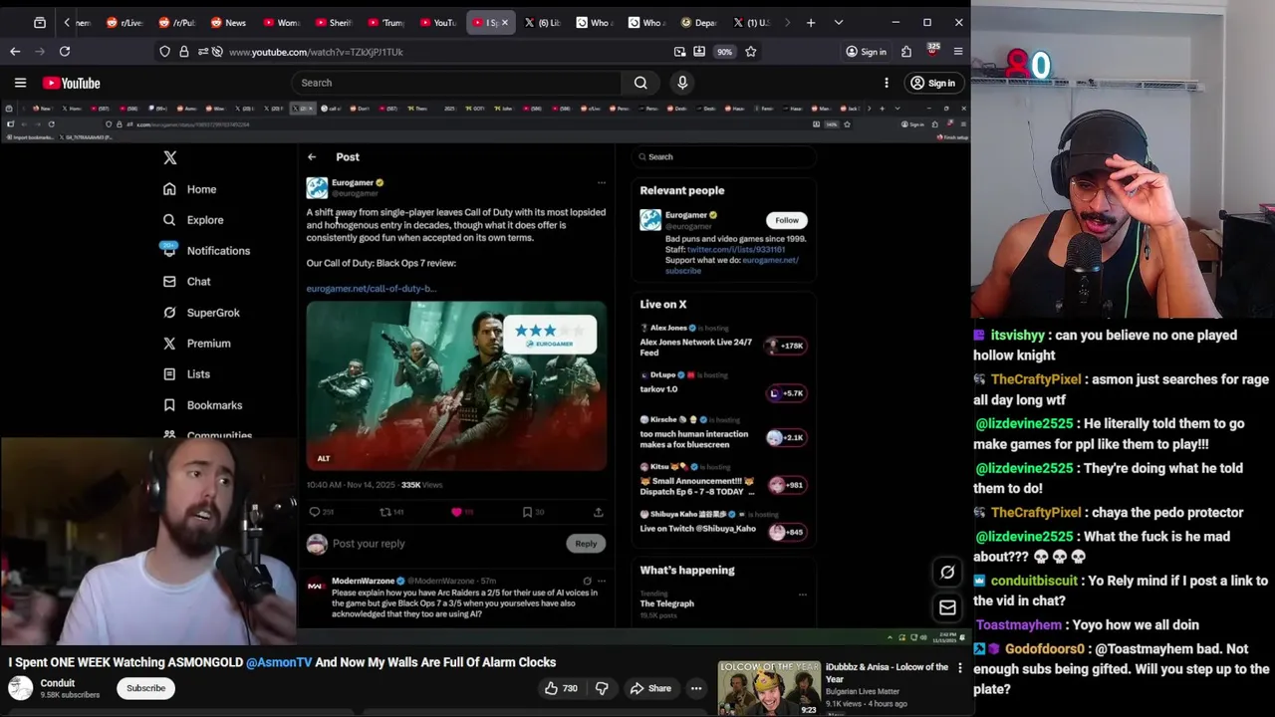
Task: Like the video with thumbs up
Action: [561, 688]
